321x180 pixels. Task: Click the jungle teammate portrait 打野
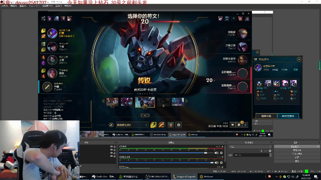coord(52,33)
